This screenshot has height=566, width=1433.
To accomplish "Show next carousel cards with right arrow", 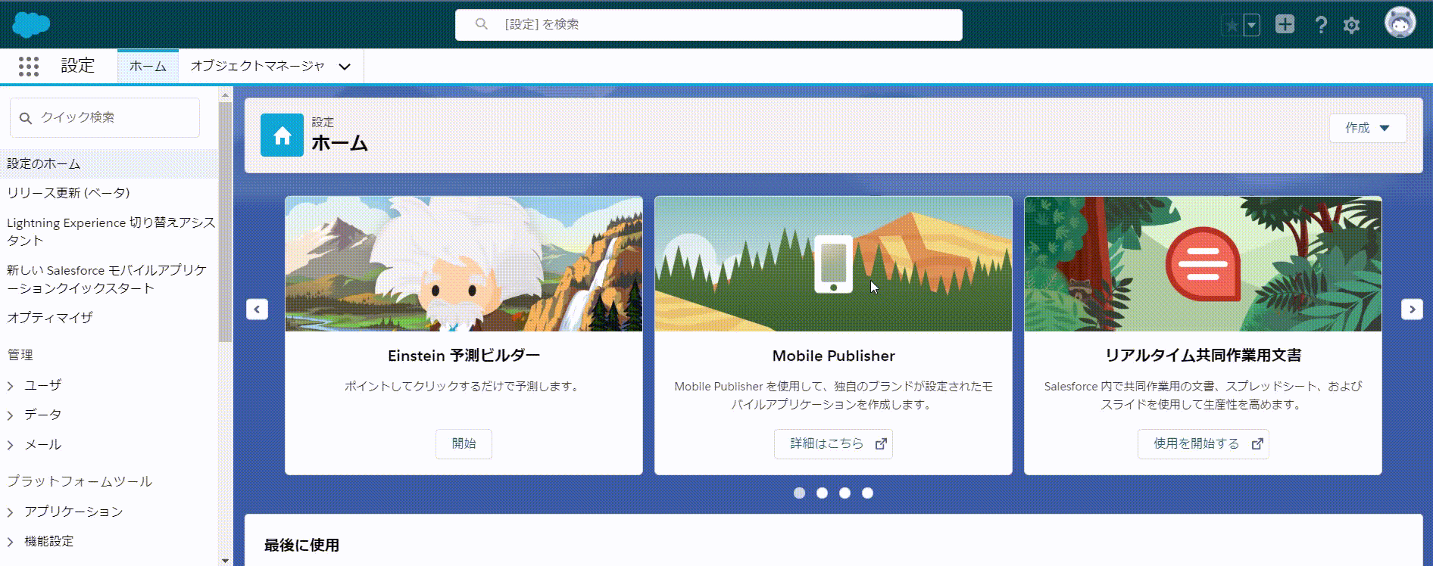I will (x=1412, y=309).
